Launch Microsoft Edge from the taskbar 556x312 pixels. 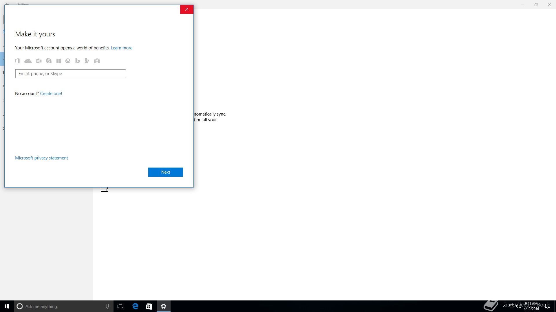click(135, 306)
